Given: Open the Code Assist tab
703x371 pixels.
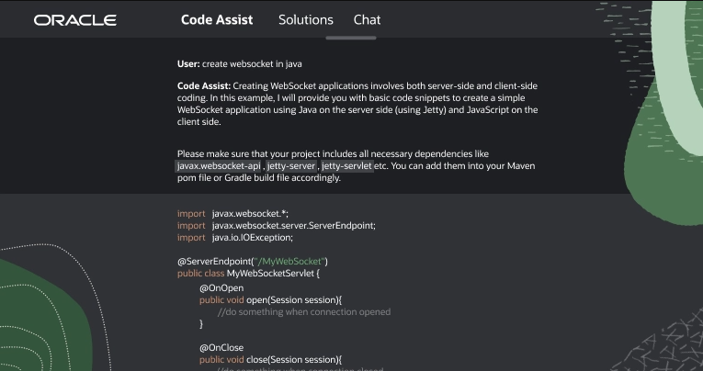Looking at the screenshot, I should pyautogui.click(x=217, y=19).
